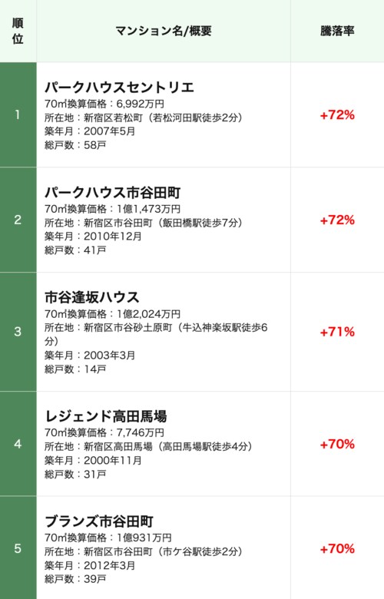384x599 pixels.
Task: Open the レジェンド高田馬場 listing title
Action: click(105, 416)
